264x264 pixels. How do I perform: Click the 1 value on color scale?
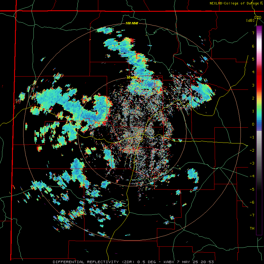[x=253, y=111]
